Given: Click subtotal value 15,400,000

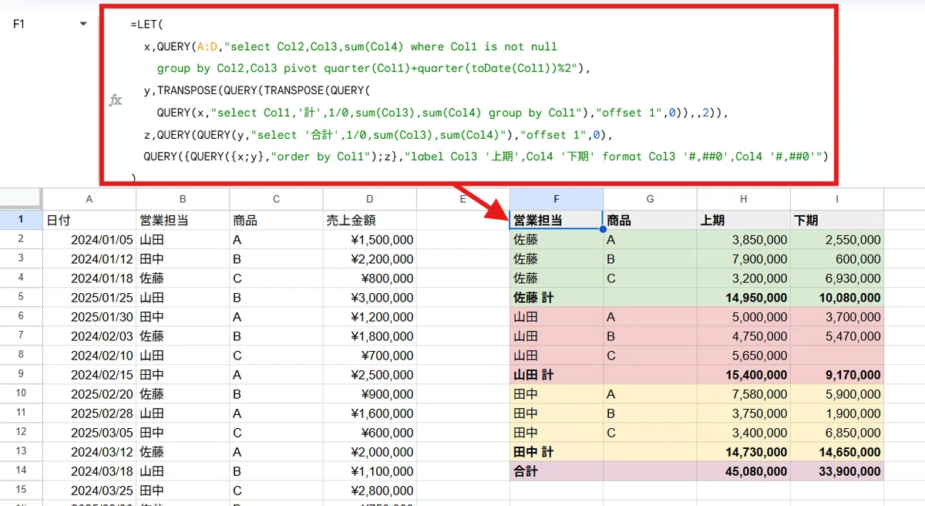Looking at the screenshot, I should tap(743, 374).
